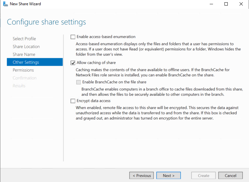Tick the Encrypt data access checkbox
The height and width of the screenshot is (182, 249).
[x=73, y=101]
